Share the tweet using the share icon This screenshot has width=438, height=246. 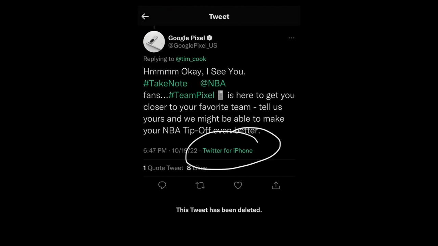(x=275, y=185)
